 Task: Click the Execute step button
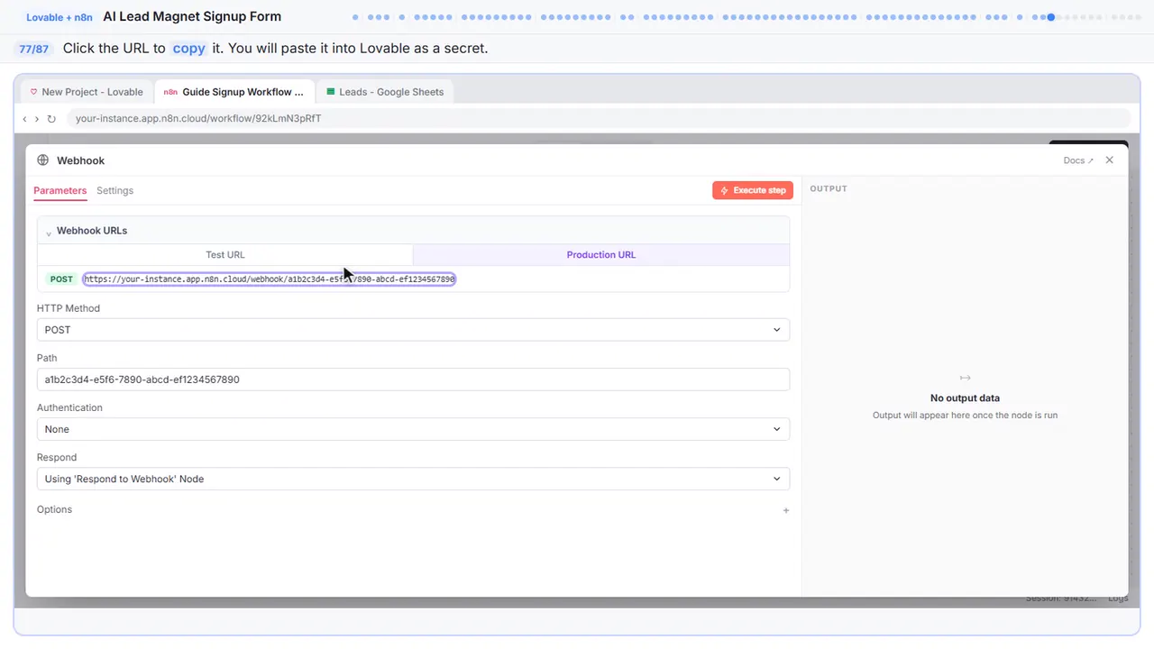pyautogui.click(x=753, y=190)
